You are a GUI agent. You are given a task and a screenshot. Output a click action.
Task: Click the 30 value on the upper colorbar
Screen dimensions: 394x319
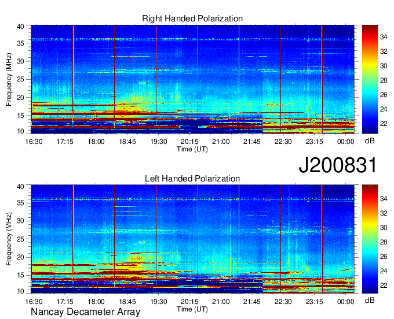[x=384, y=66]
